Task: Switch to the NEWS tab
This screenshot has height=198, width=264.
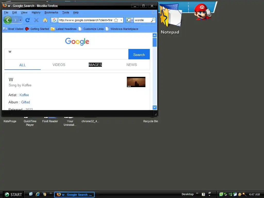Action: tap(132, 65)
